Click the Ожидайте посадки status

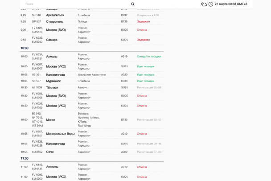pyautogui.click(x=149, y=57)
